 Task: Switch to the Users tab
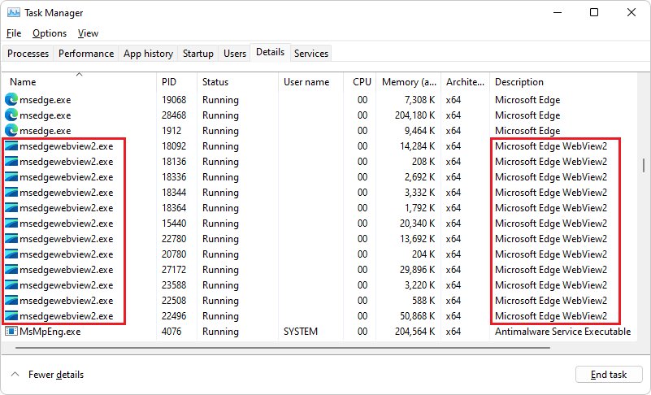pyautogui.click(x=235, y=54)
